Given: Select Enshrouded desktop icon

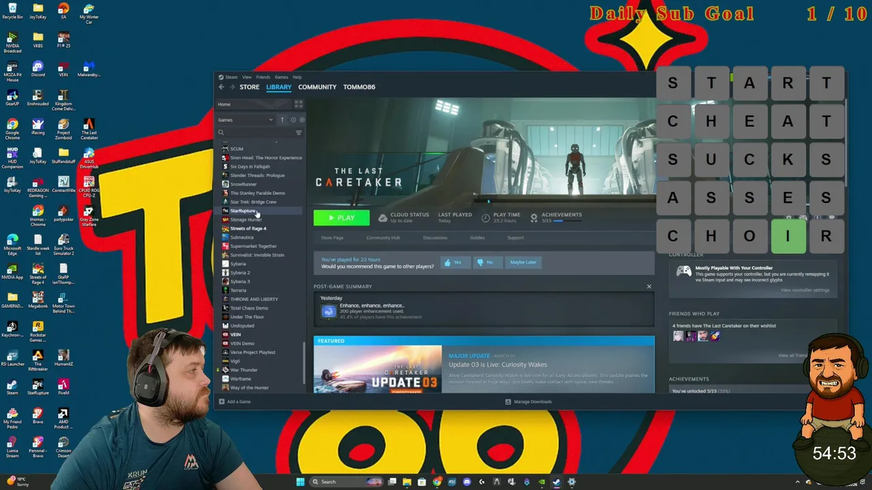Looking at the screenshot, I should tap(38, 97).
